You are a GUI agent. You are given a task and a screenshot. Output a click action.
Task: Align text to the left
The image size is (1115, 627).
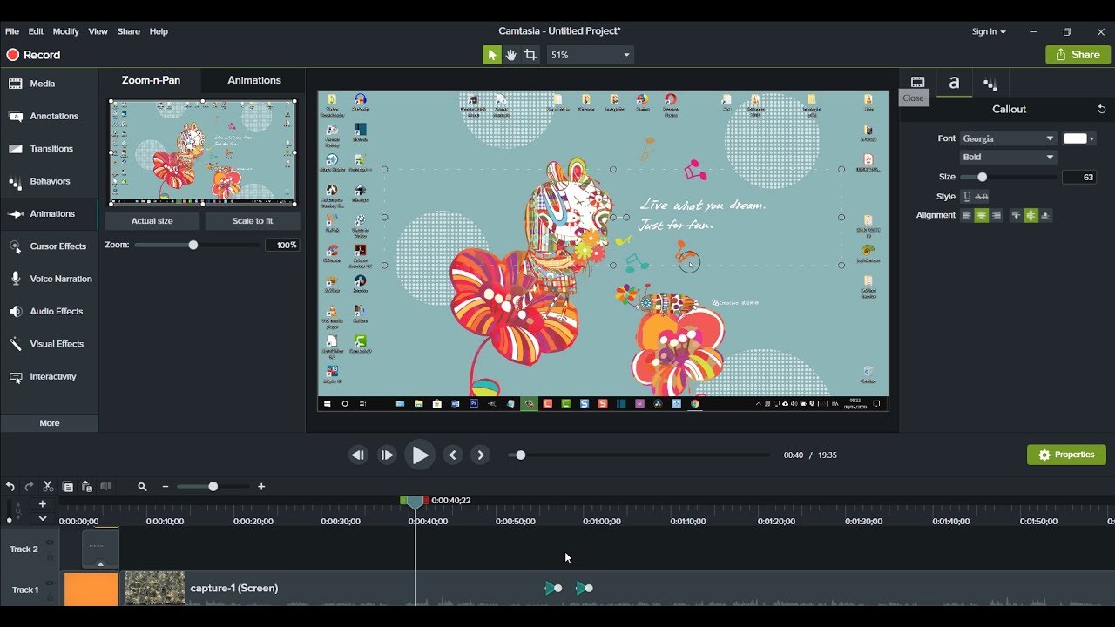967,215
